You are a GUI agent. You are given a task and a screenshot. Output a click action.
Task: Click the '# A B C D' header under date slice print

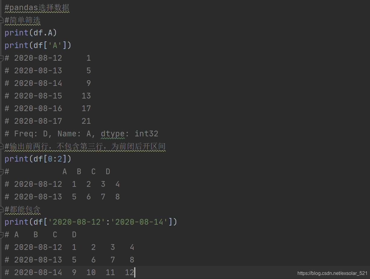pyautogui.click(x=41, y=235)
